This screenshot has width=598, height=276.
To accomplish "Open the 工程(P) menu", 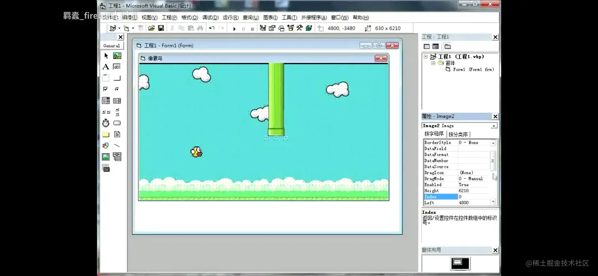I will (169, 17).
